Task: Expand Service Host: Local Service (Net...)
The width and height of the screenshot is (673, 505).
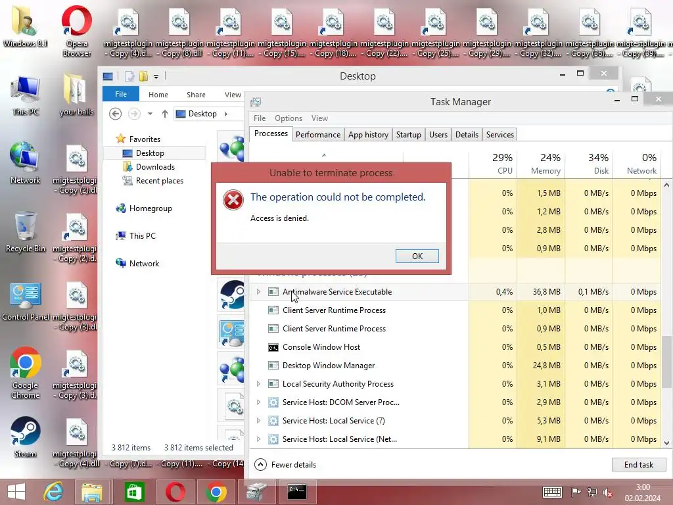Action: coord(258,439)
